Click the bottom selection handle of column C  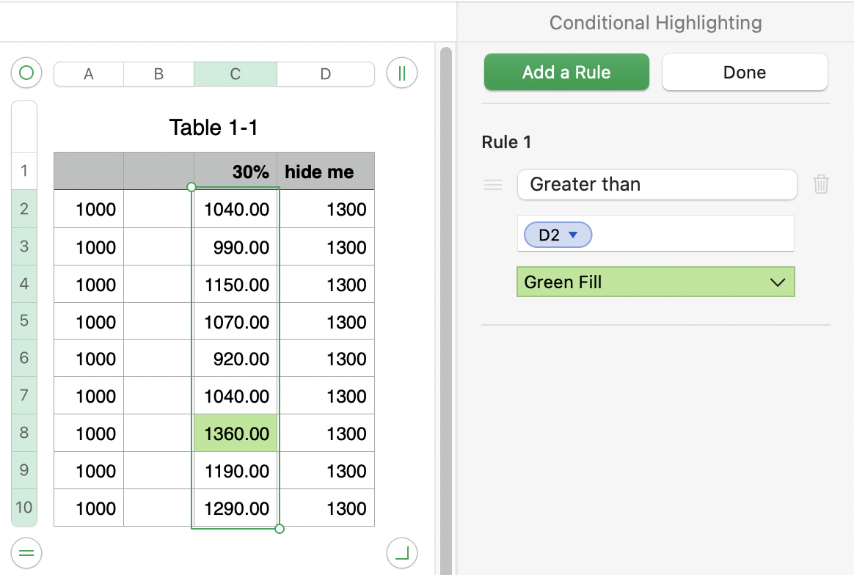point(279,528)
